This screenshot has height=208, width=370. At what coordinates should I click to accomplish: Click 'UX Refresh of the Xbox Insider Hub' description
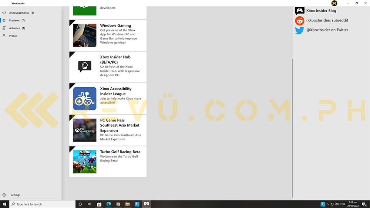click(x=120, y=71)
